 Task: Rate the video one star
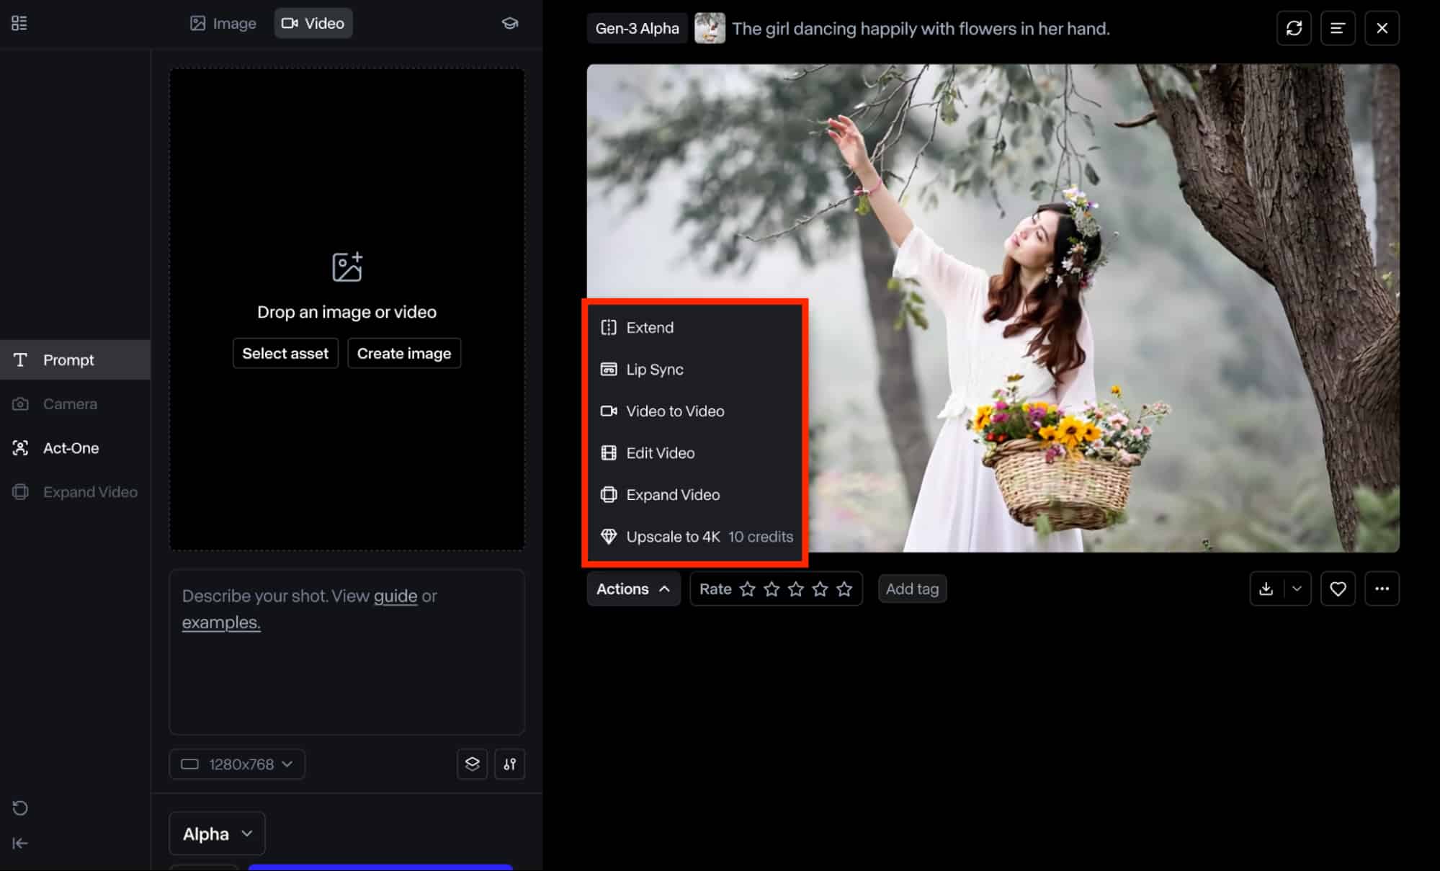(x=748, y=589)
